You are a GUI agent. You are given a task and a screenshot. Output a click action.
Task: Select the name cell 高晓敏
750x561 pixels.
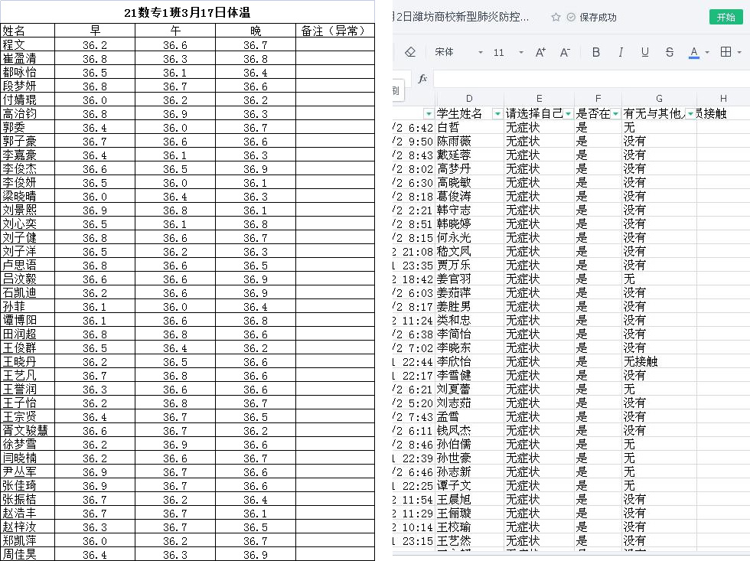click(469, 182)
